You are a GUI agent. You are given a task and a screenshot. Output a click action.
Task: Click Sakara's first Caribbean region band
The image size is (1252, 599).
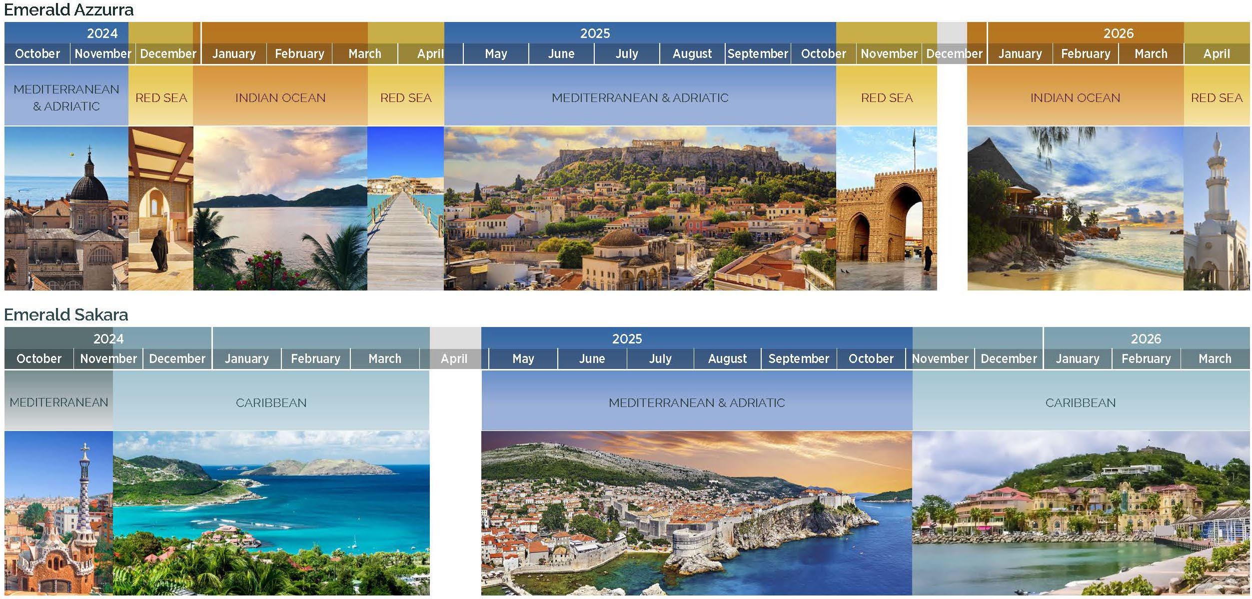271,402
